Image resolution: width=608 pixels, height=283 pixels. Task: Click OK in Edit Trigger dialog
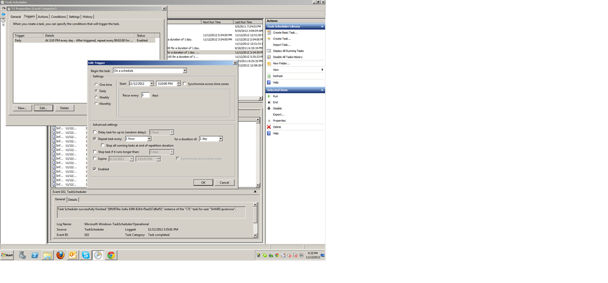[x=203, y=183]
